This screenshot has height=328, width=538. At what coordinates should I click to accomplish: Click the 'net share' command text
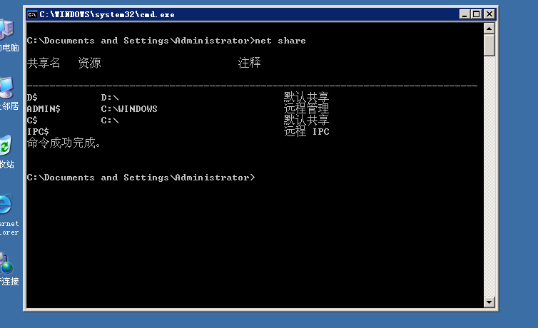[x=280, y=41]
